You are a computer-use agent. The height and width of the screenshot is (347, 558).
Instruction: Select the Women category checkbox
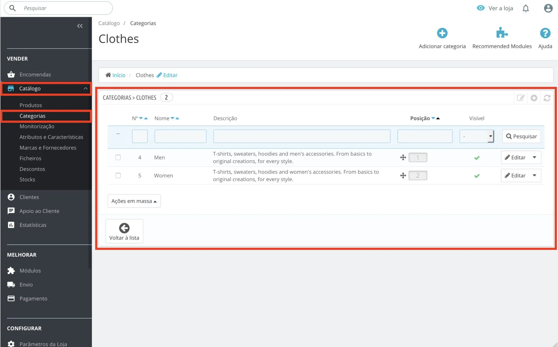pos(118,175)
